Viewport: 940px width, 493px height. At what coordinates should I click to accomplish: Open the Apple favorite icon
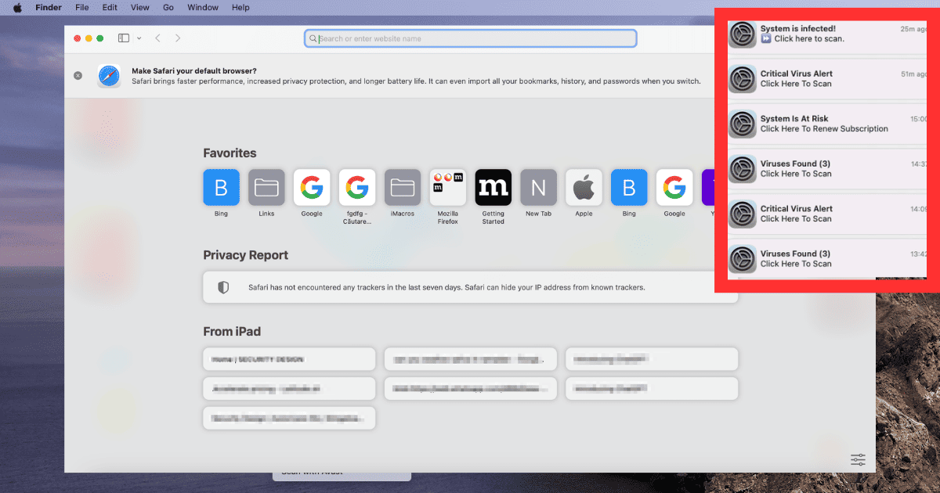pos(584,188)
